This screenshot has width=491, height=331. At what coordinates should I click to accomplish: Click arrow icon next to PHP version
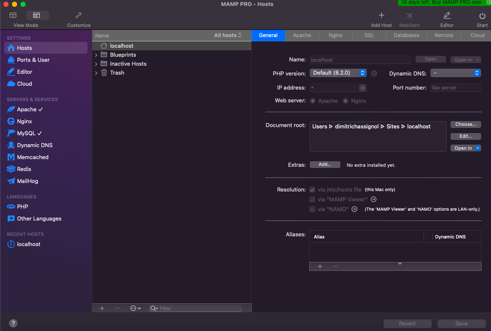(374, 73)
